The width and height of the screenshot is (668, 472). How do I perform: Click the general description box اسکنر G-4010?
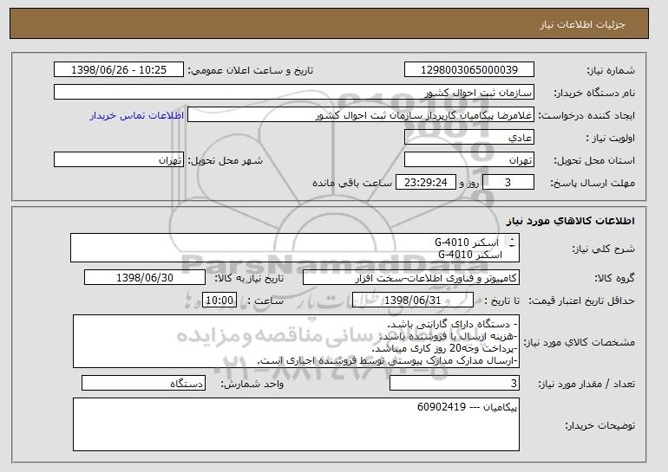point(295,248)
